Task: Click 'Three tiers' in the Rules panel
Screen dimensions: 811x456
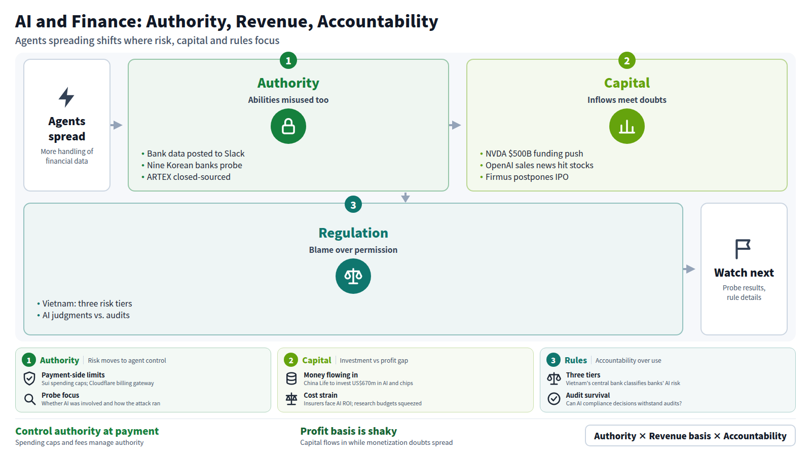Action: [x=583, y=375]
